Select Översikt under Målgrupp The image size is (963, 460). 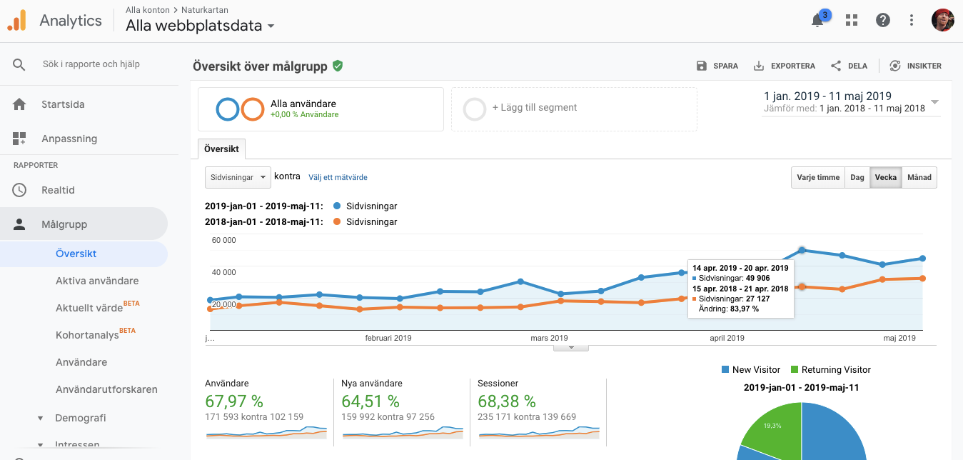[x=84, y=254]
